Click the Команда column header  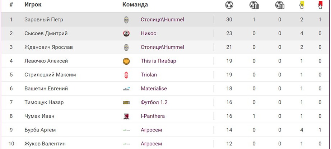(x=135, y=5)
